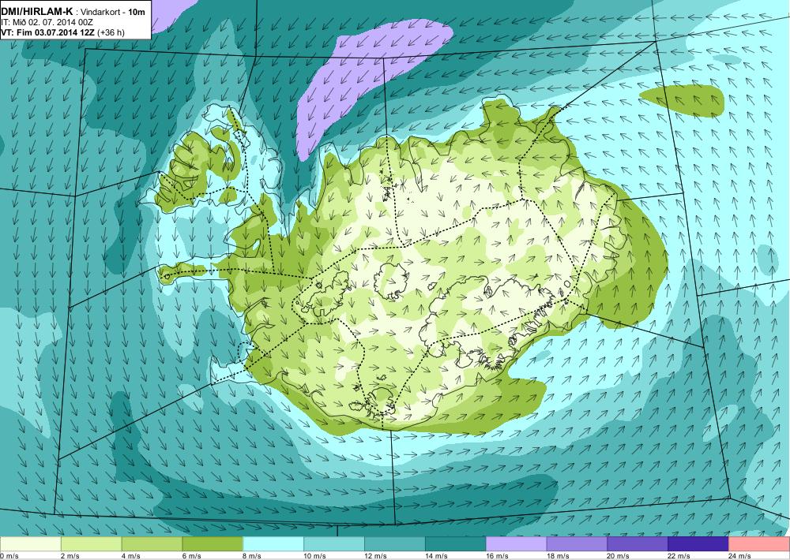Click the '10 m/s' legend label
790x560 pixels.
pyautogui.click(x=315, y=556)
